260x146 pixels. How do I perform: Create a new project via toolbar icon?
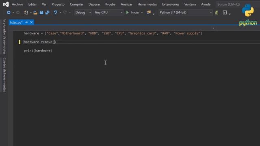[26, 13]
